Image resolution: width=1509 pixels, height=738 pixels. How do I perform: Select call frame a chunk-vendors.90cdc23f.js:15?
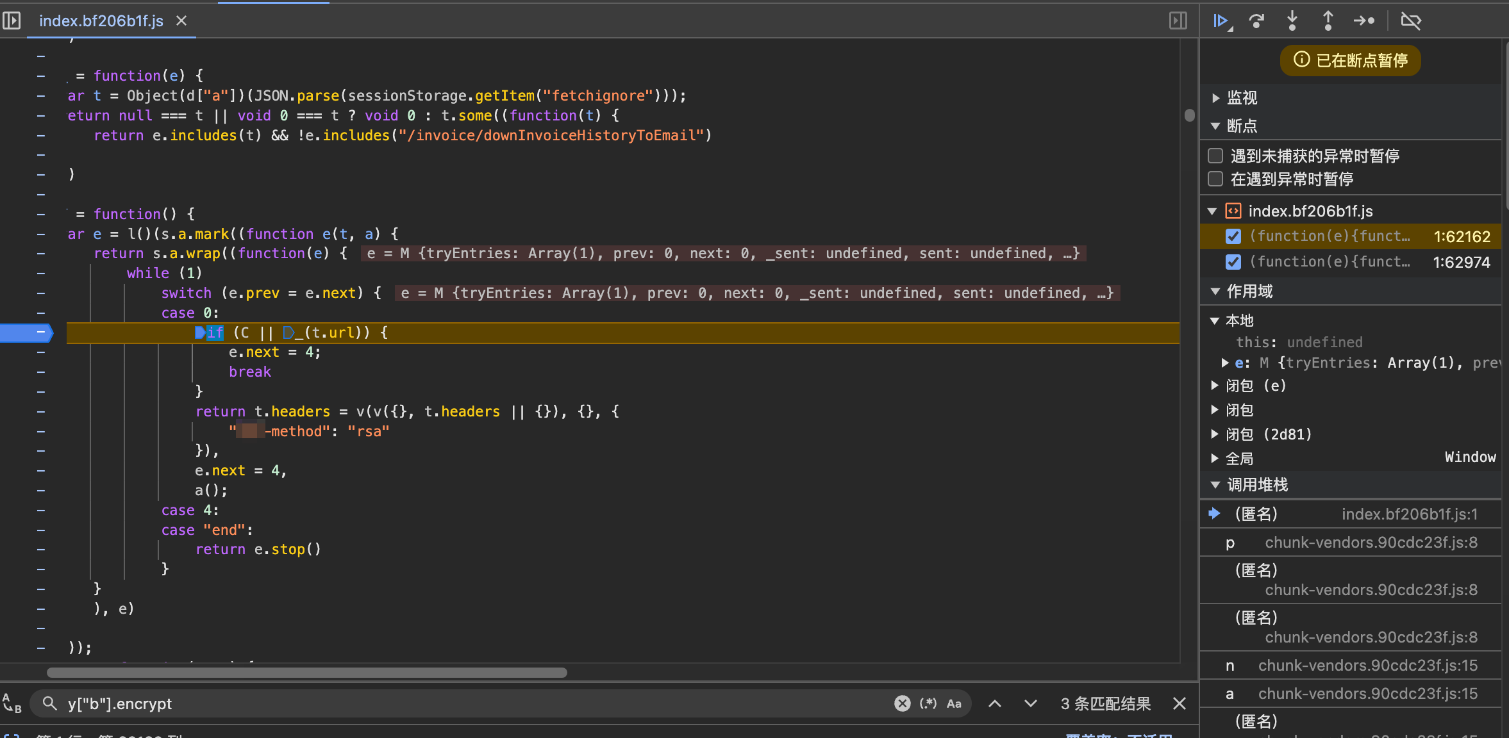coord(1351,694)
